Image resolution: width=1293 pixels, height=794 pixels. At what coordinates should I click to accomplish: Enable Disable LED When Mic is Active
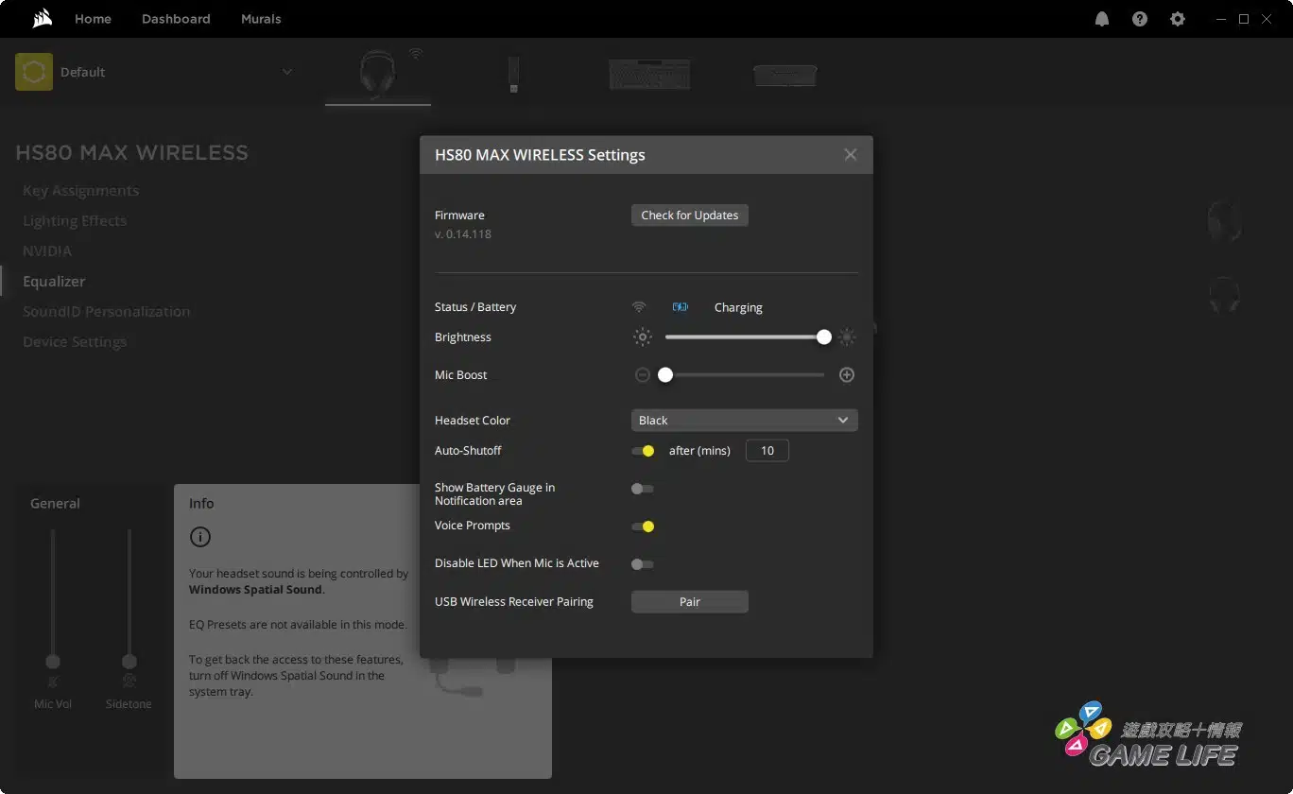[x=643, y=564]
